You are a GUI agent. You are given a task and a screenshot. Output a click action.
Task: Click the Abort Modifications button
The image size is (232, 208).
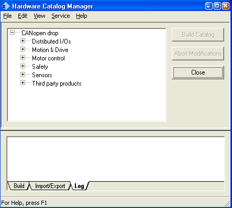coord(198,54)
